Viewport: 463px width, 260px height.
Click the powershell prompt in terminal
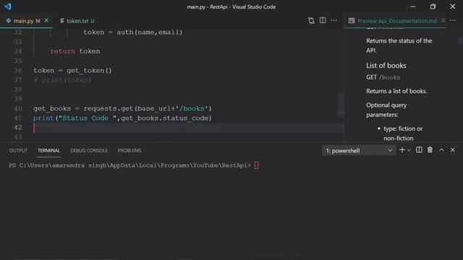pos(130,165)
